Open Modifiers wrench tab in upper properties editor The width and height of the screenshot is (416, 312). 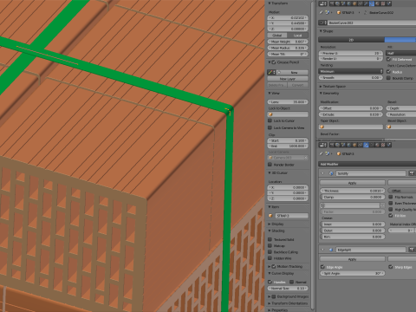(x=366, y=3)
